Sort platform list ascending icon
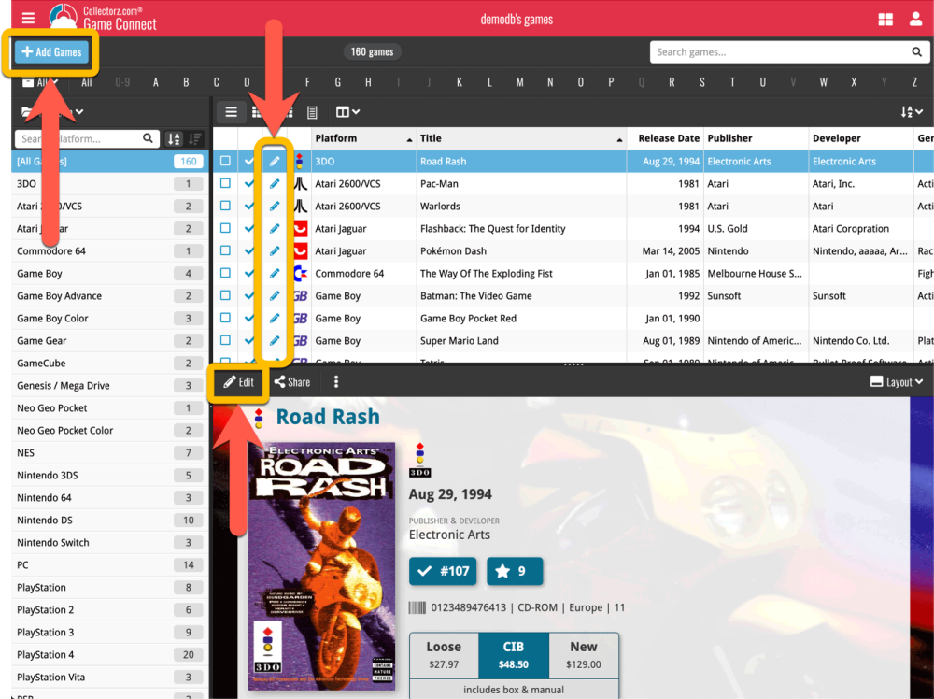The height and width of the screenshot is (699, 934). point(174,139)
